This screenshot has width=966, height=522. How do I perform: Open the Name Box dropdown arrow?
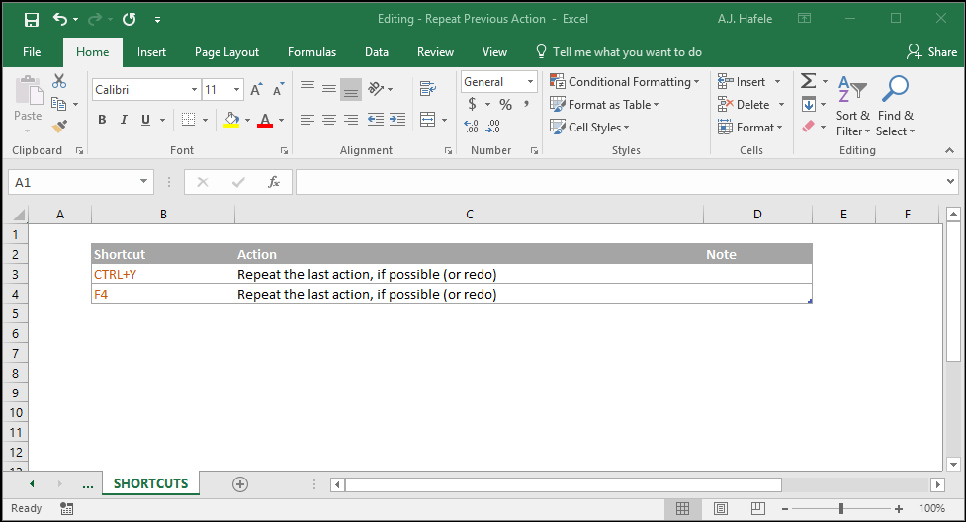(x=143, y=182)
